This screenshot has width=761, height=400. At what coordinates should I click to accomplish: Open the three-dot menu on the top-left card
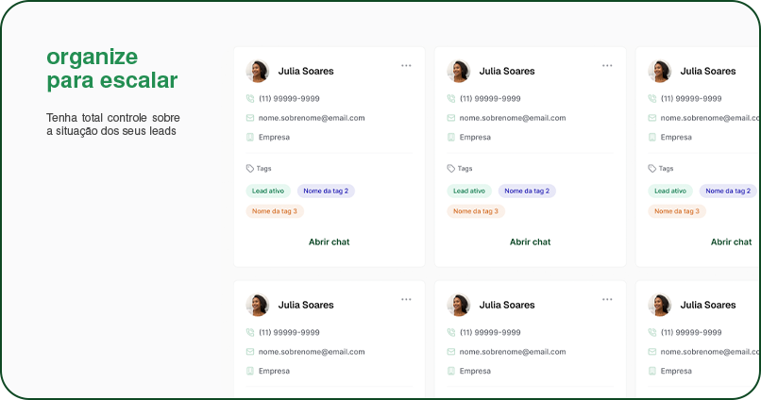coord(406,66)
